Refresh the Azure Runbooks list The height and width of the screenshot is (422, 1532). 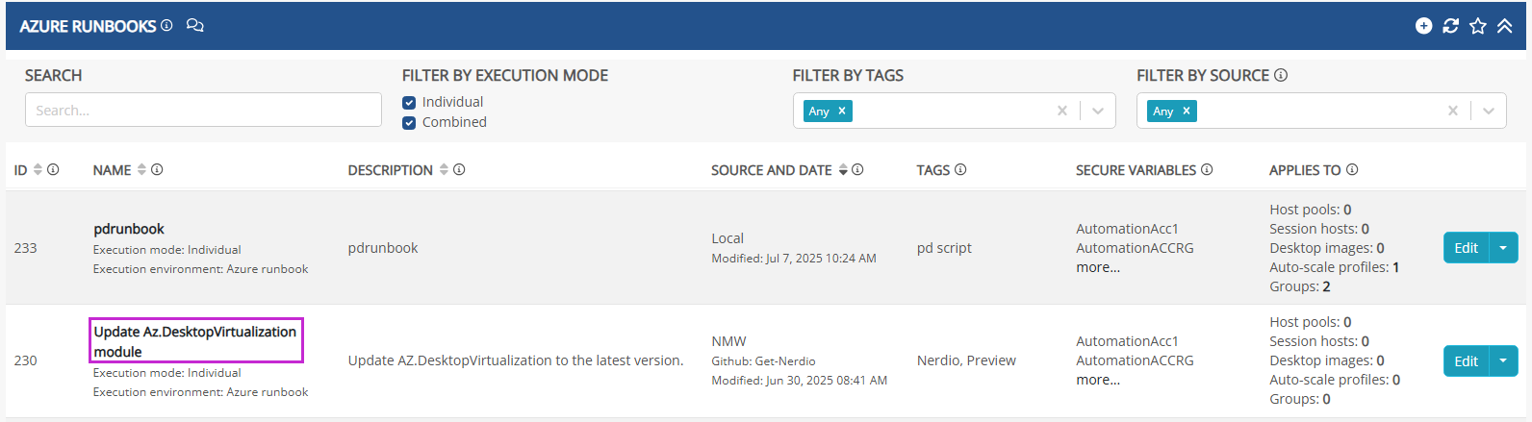tap(1450, 26)
